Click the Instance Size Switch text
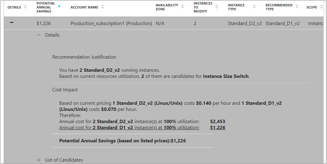This screenshot has height=164, width=327. click(226, 76)
